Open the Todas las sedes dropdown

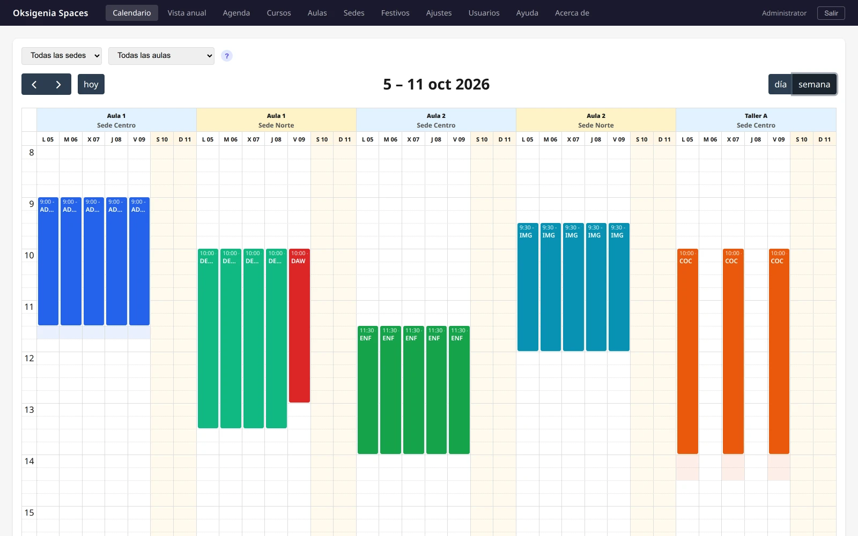tap(62, 56)
